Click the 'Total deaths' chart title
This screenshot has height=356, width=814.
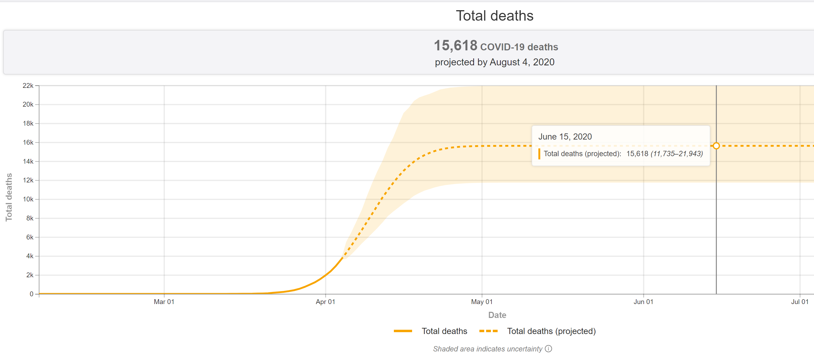(x=494, y=16)
